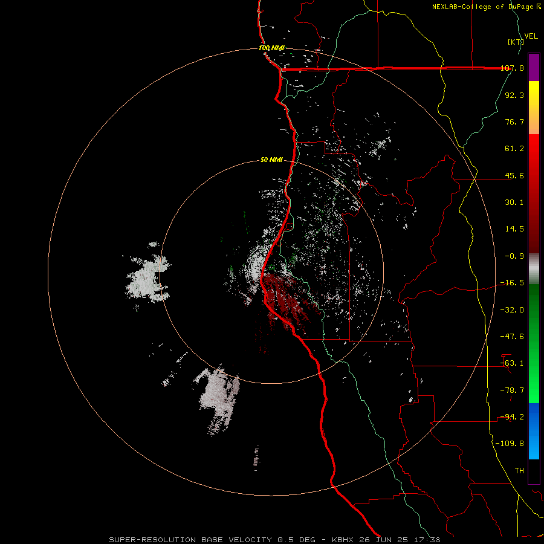Viewport: 544px width, 544px height.
Task: Select the -47.6 legend value
Action: coord(512,337)
